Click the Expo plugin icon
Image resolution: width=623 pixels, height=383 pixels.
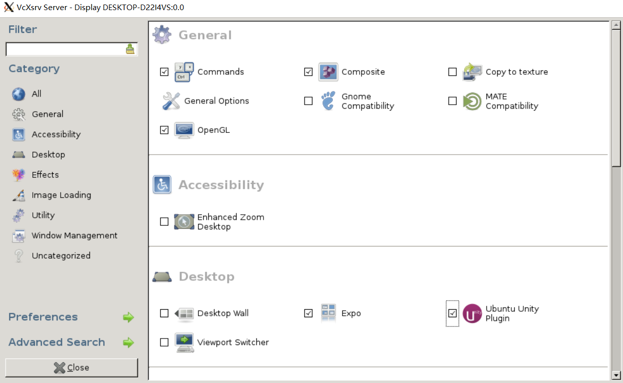pos(328,313)
